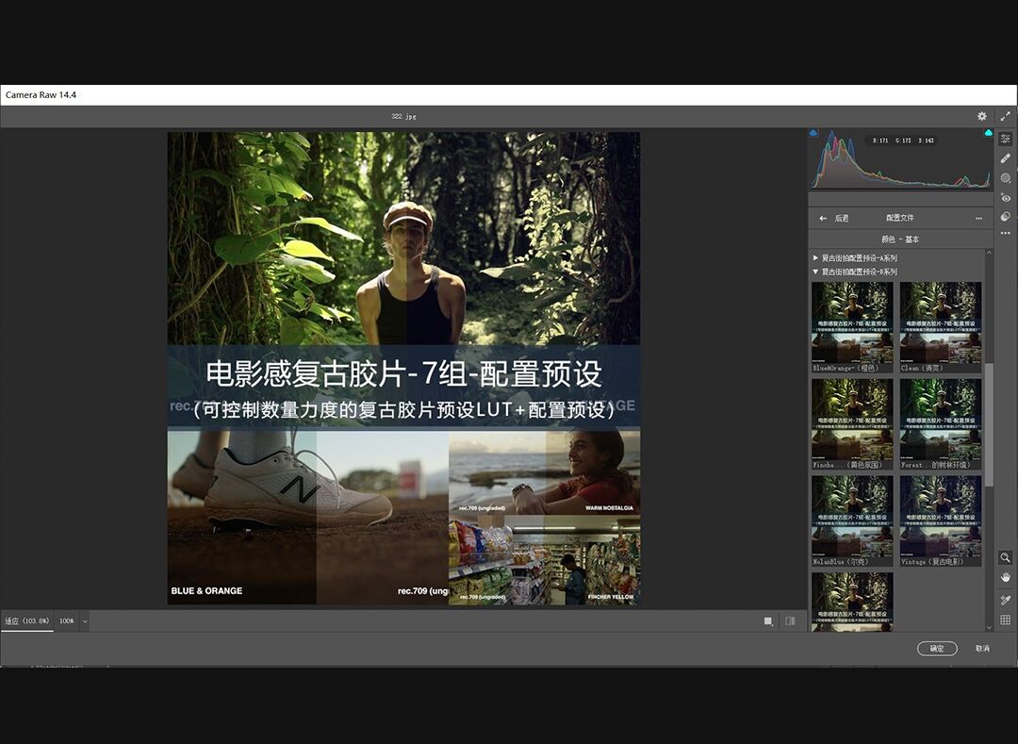Viewport: 1018px width, 744px height.
Task: Toggle before/after split view icon
Action: click(790, 621)
